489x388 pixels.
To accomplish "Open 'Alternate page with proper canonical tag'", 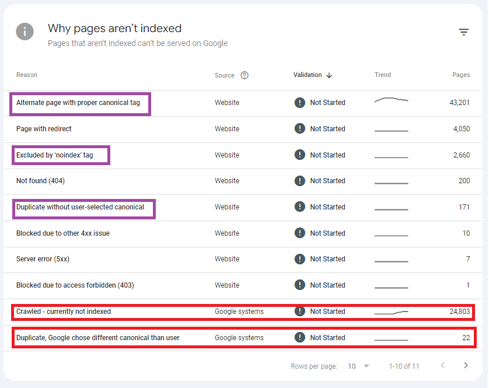I will (78, 103).
